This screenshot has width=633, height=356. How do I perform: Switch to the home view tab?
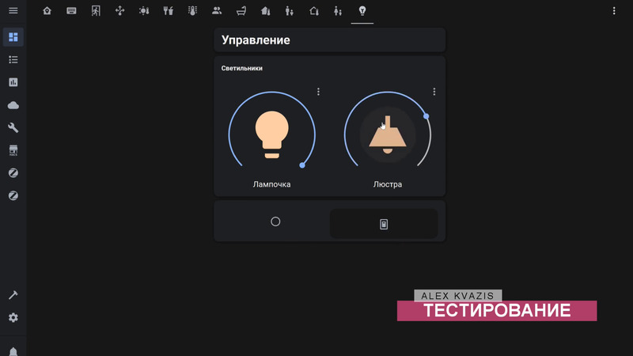pos(47,11)
